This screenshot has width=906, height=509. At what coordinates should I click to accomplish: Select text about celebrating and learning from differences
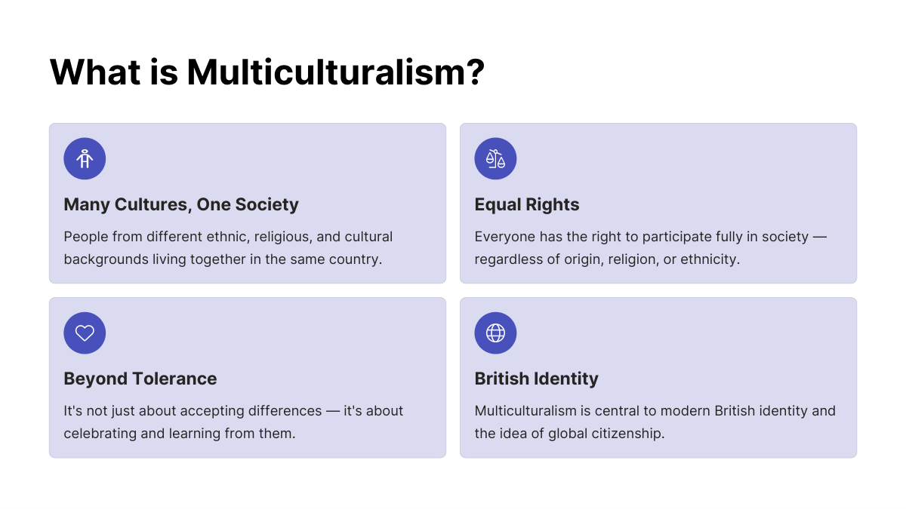233,422
